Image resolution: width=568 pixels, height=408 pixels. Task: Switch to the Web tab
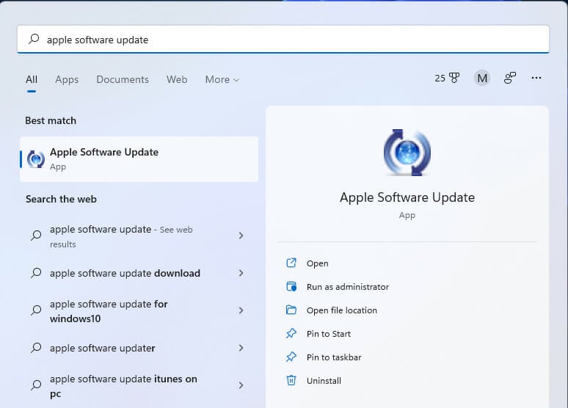coord(177,79)
